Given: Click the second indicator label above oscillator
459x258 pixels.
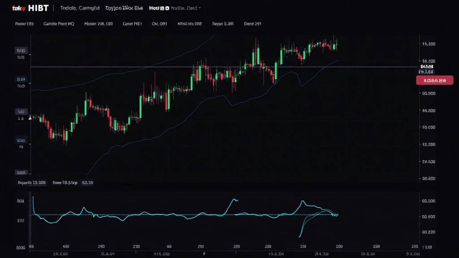Looking at the screenshot, I should point(65,183).
